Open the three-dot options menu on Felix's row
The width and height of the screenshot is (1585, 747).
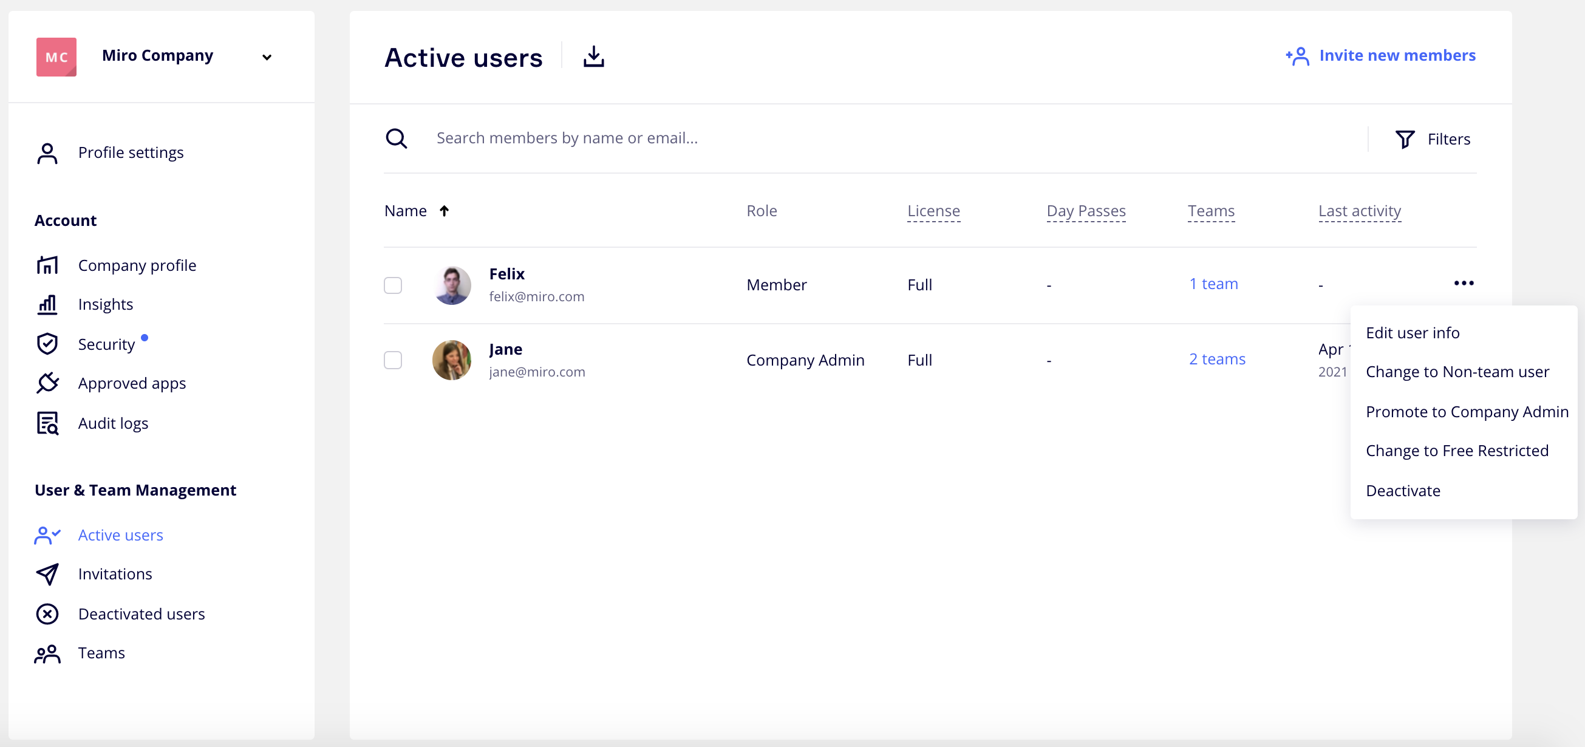pos(1464,284)
